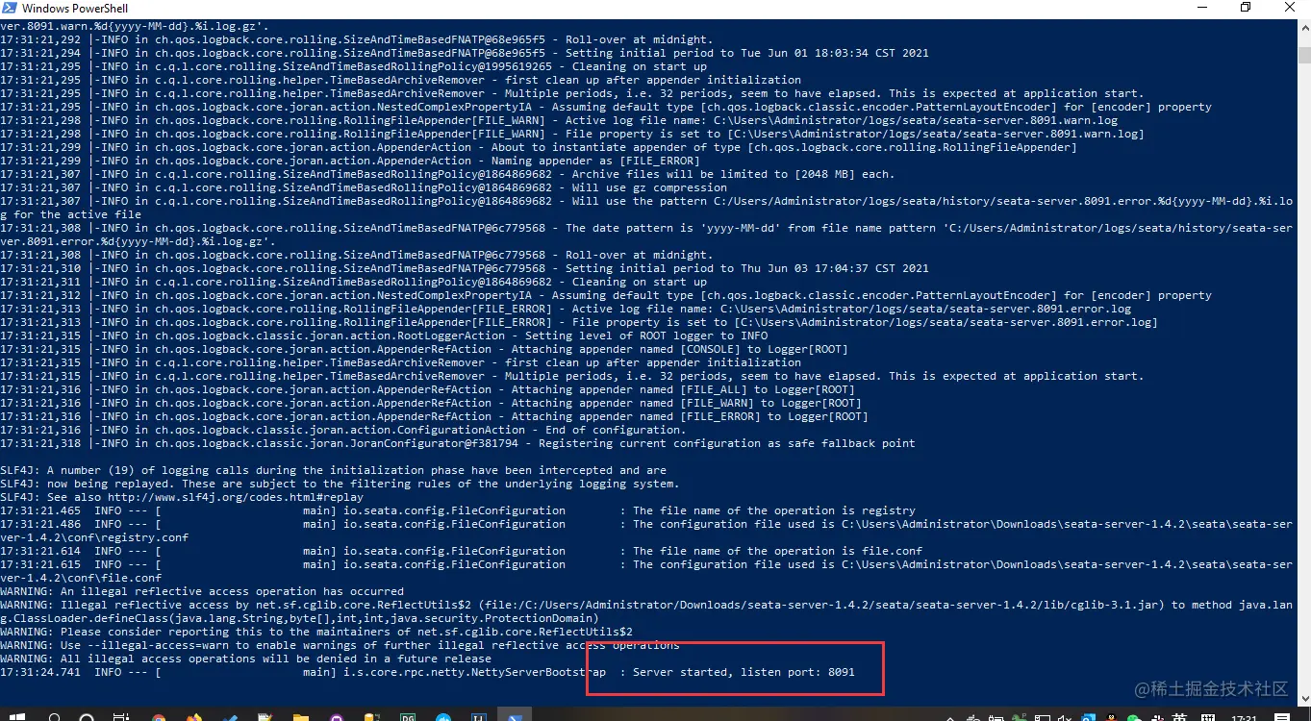1311x721 pixels.
Task: Launch Google Chrome from the taskbar
Action: click(159, 716)
